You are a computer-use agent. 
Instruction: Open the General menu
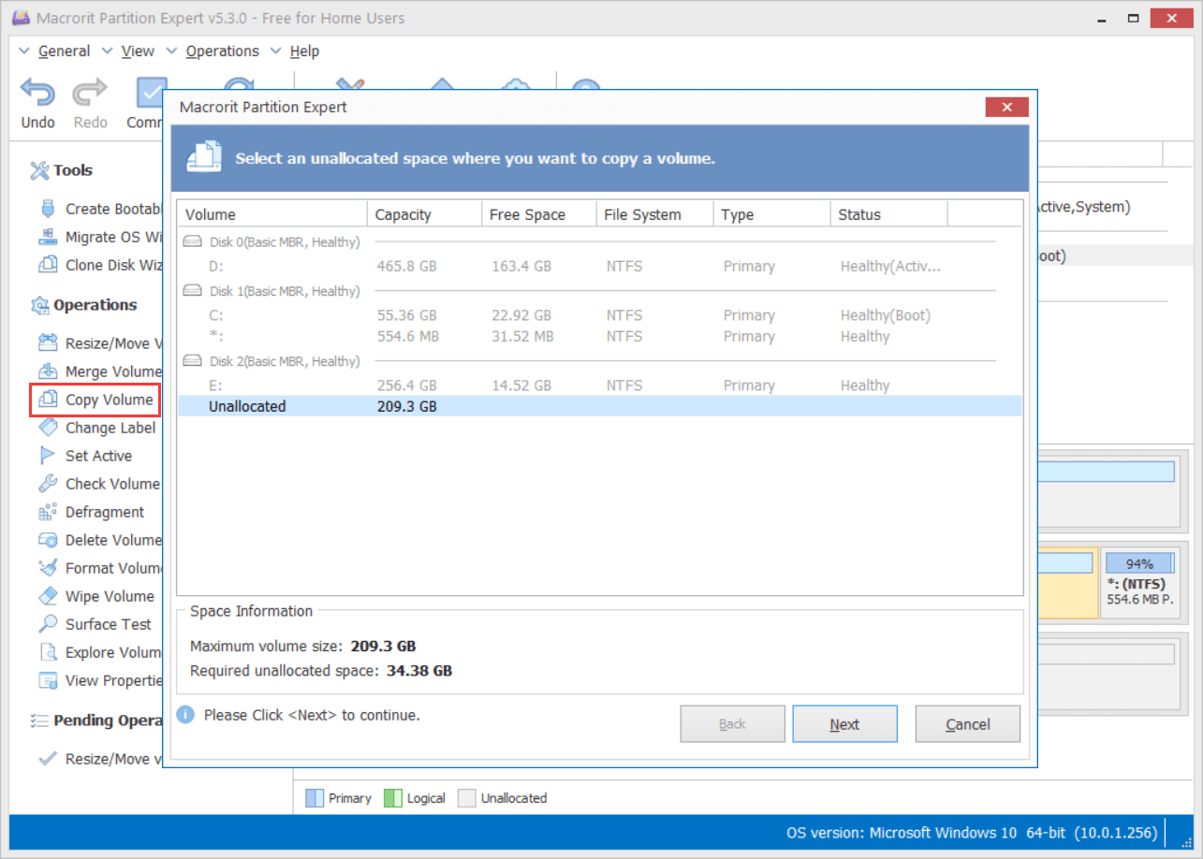65,51
